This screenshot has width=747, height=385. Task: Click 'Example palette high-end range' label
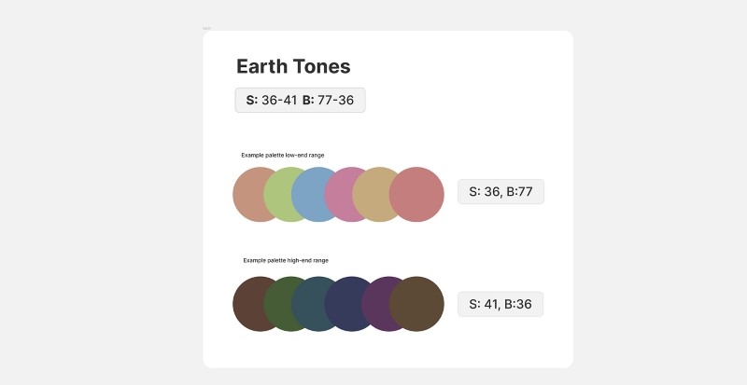(286, 260)
